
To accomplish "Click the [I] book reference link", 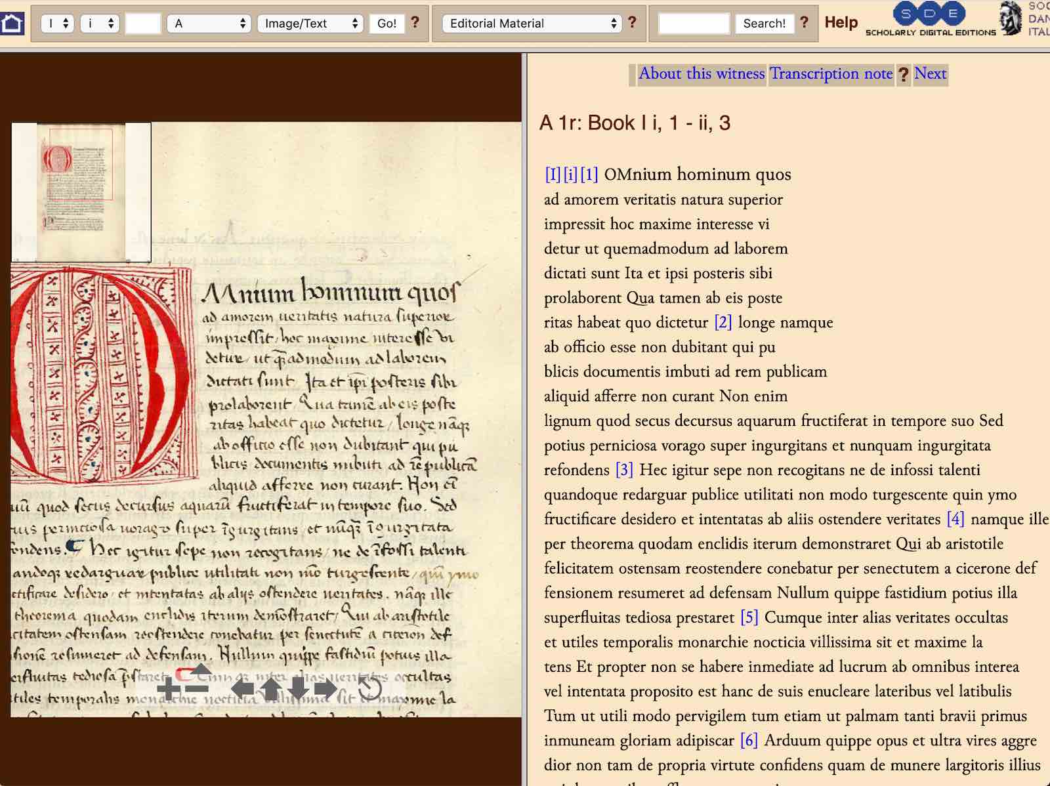I will (553, 175).
